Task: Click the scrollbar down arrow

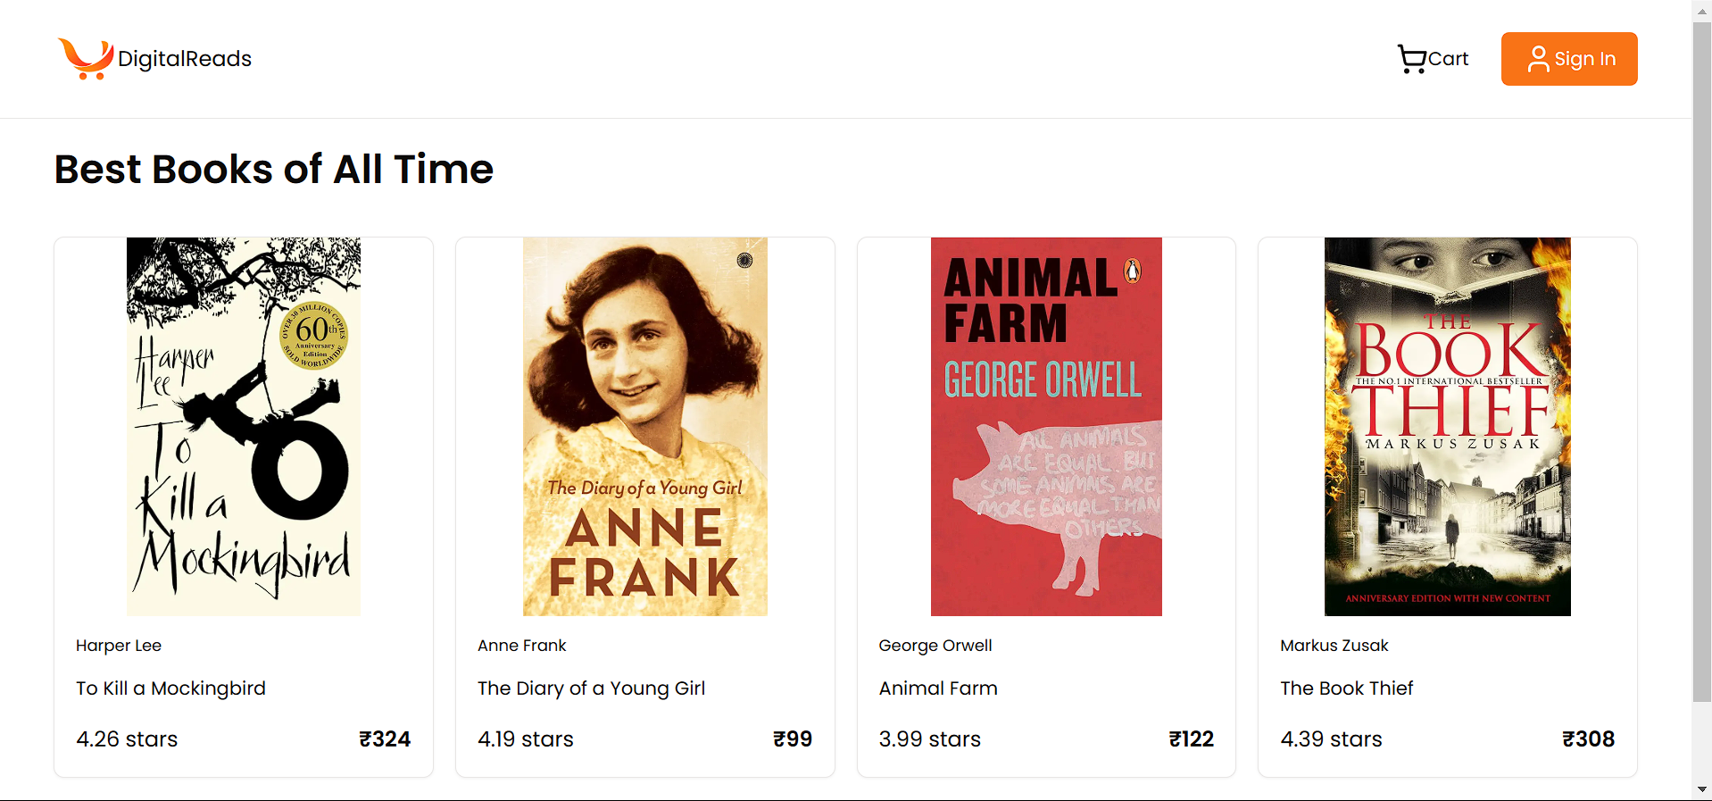Action: (x=1702, y=790)
